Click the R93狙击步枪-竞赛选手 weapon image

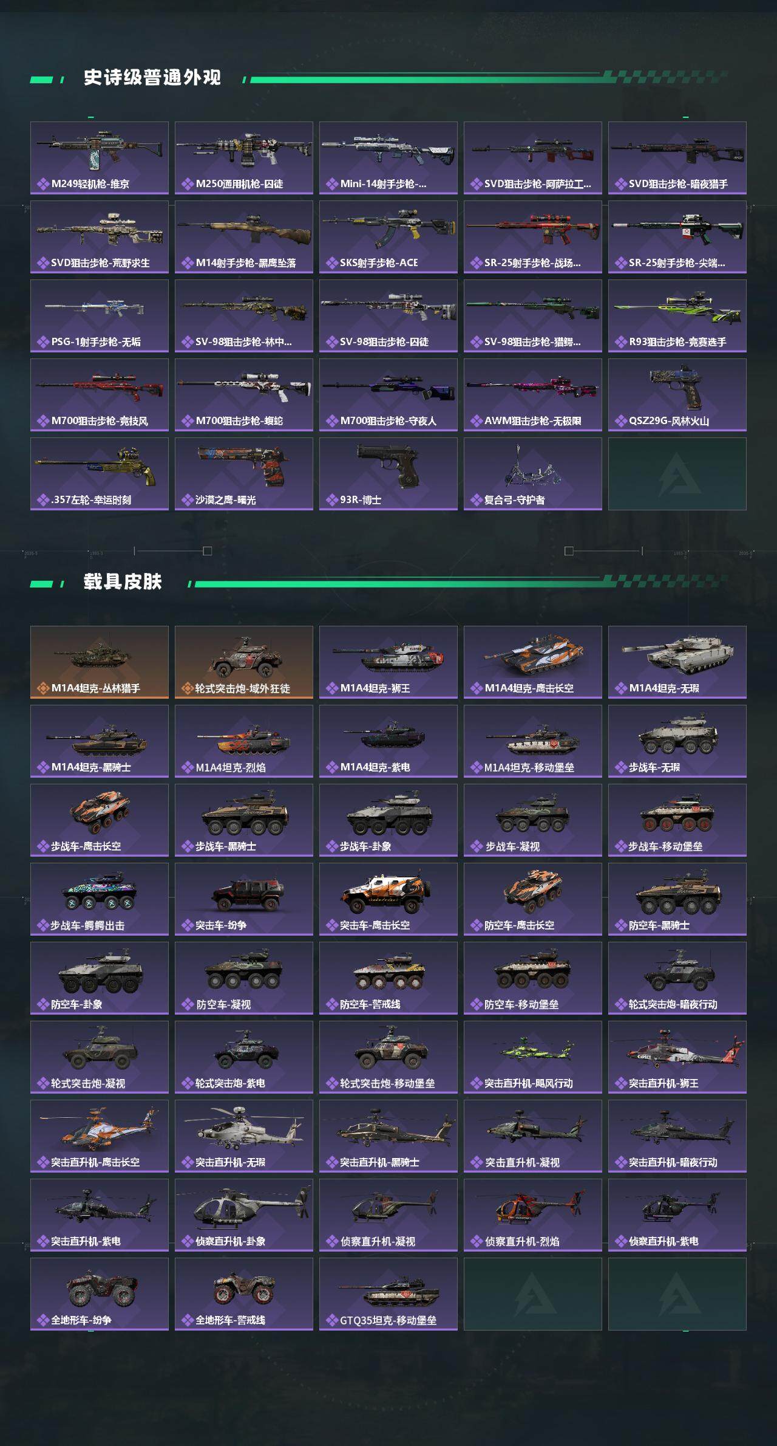(x=677, y=307)
